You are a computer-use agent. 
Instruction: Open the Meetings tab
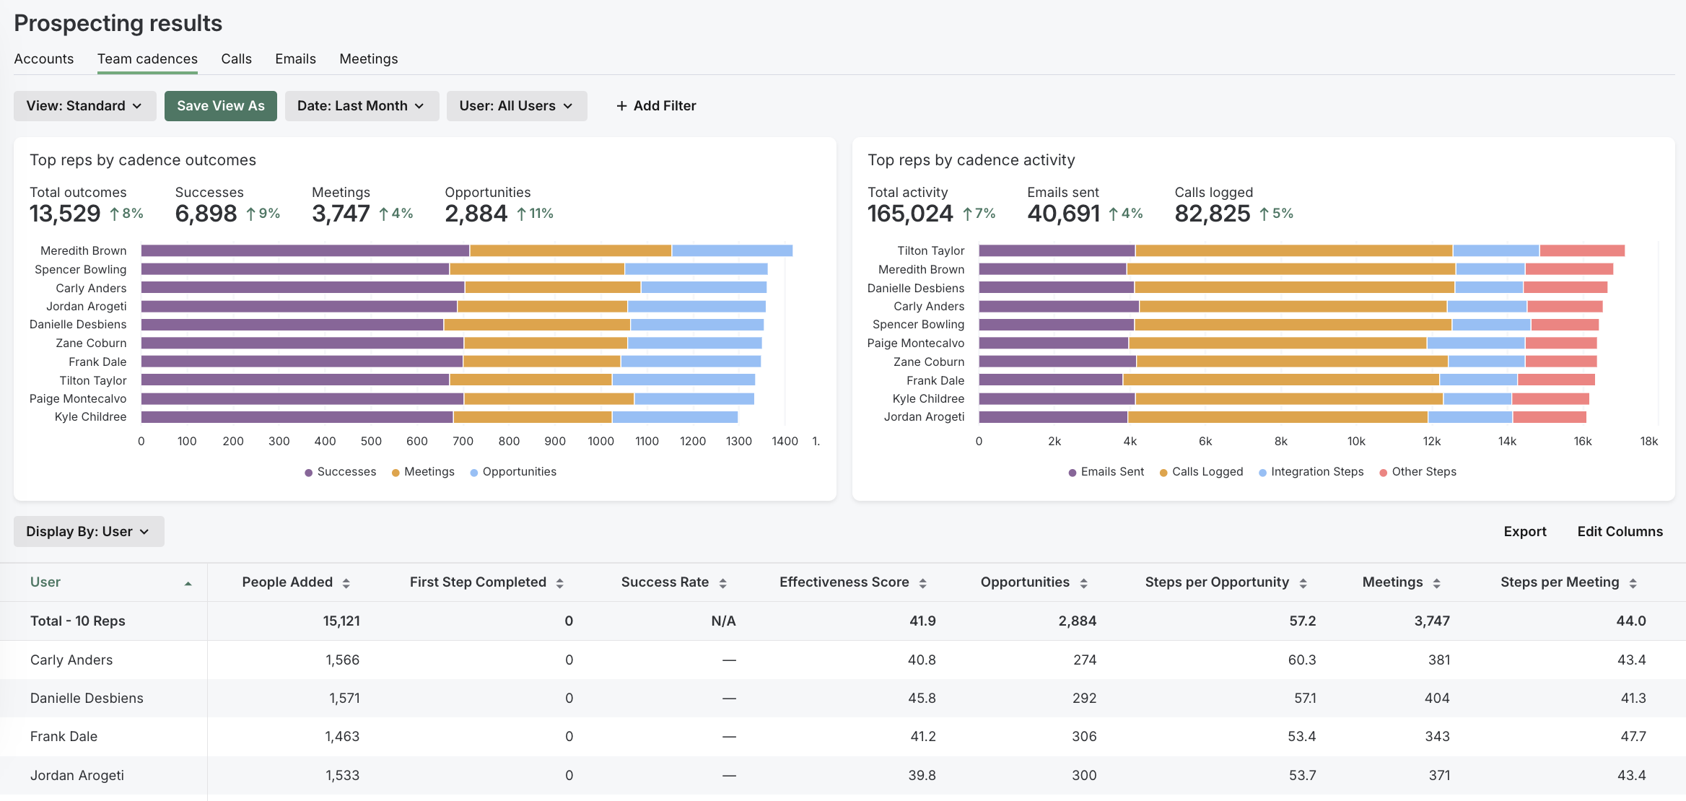(368, 58)
